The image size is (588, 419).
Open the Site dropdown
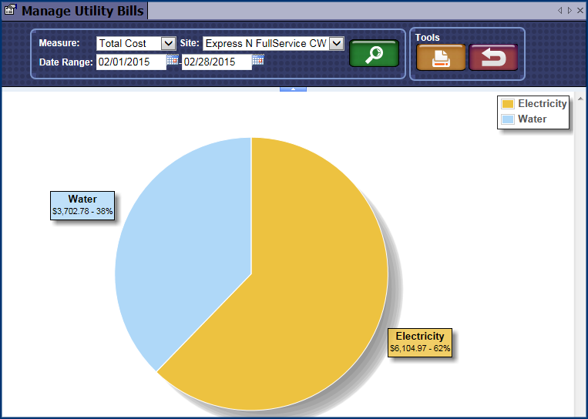pyautogui.click(x=336, y=44)
